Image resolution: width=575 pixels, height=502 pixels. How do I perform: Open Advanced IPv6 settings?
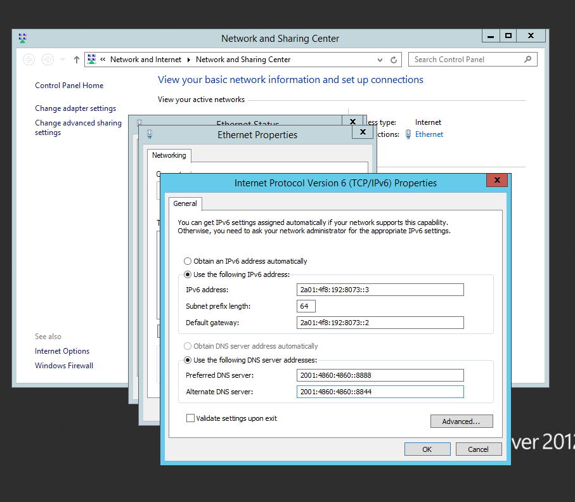click(462, 422)
